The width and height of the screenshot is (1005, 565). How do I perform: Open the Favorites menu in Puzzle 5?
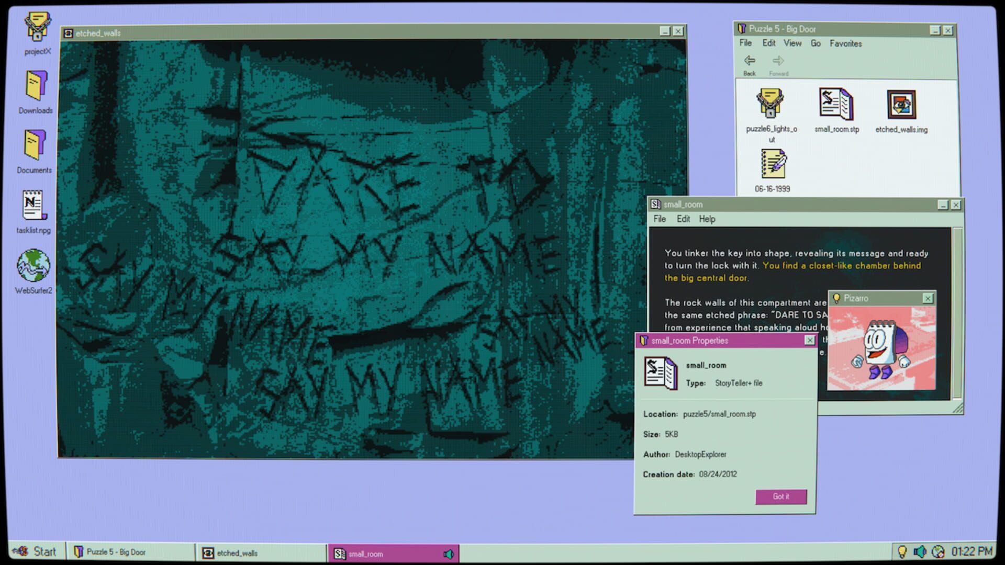[x=846, y=44]
